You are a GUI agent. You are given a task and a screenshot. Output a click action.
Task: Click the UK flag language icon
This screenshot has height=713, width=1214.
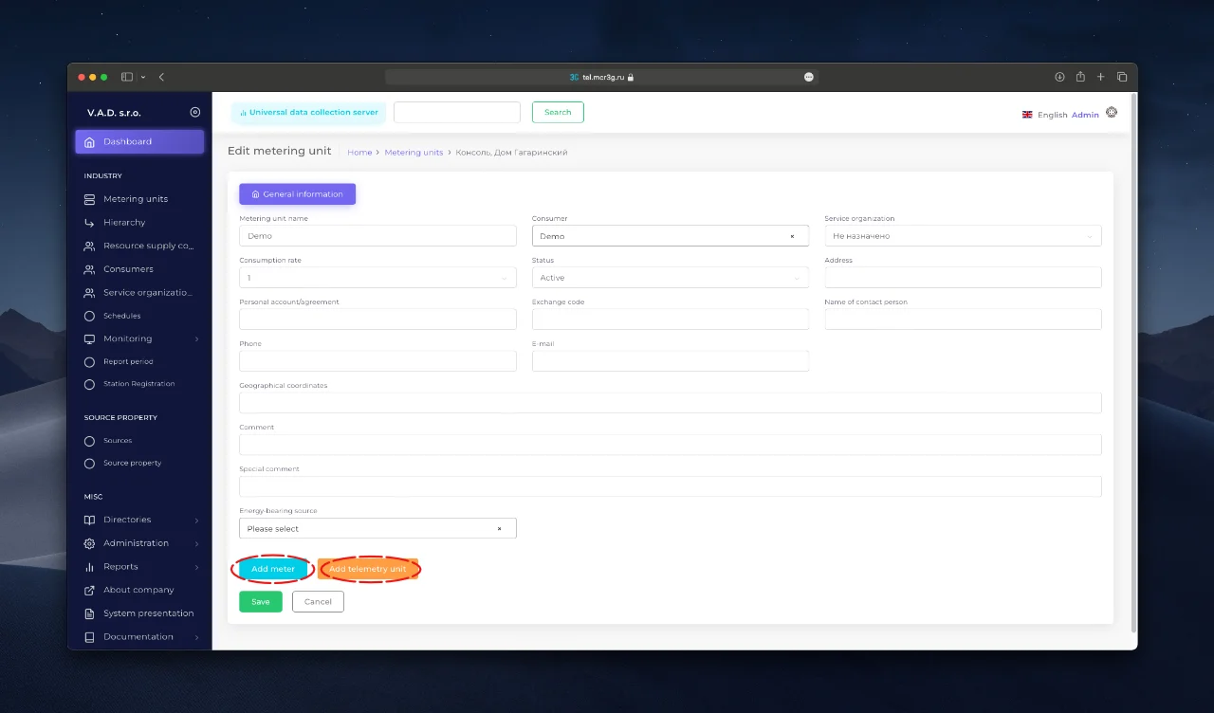[1027, 115]
